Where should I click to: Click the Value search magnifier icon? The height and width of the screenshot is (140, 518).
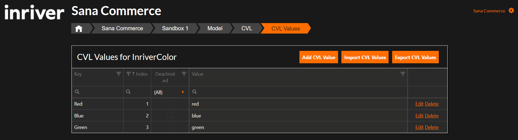[x=195, y=92]
